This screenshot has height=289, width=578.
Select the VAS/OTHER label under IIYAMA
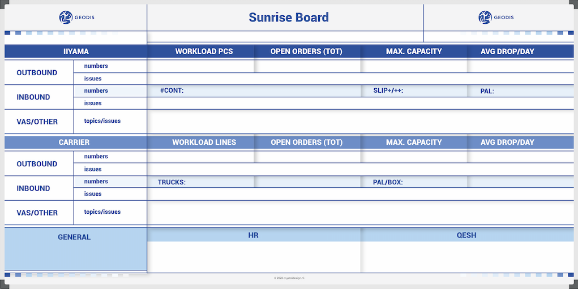(x=37, y=122)
